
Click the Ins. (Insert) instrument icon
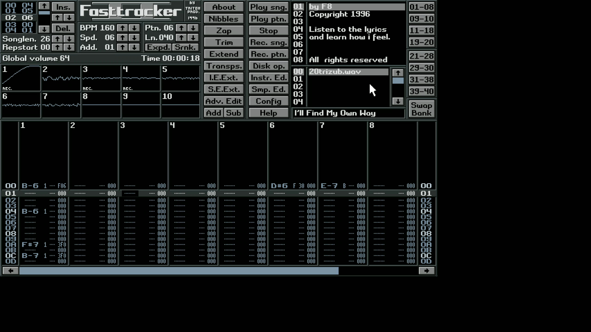tap(63, 7)
